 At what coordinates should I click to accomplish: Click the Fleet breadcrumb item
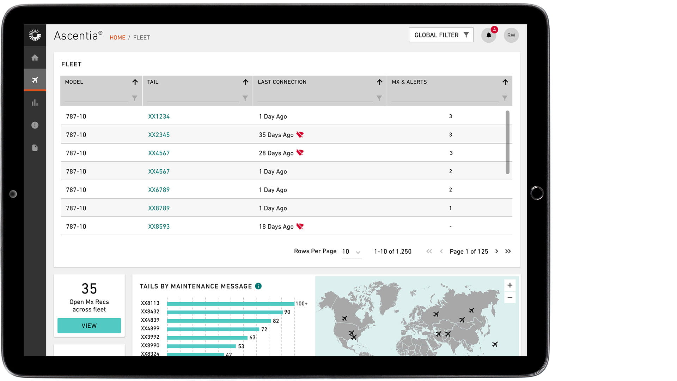[141, 37]
